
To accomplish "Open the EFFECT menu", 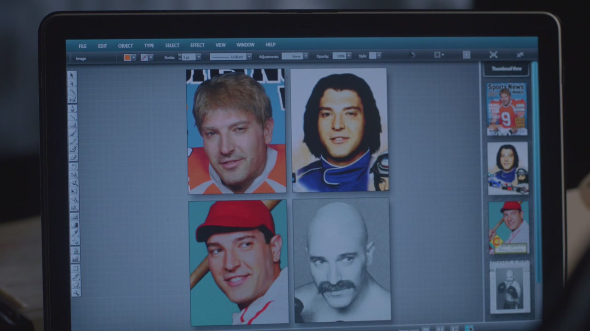I will (x=197, y=45).
